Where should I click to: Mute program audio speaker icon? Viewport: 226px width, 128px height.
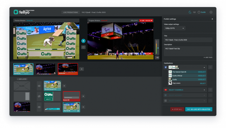[157, 58]
